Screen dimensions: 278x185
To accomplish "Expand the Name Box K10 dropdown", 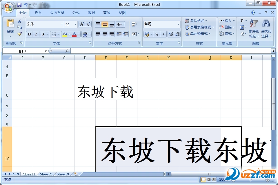I will 46,51.
